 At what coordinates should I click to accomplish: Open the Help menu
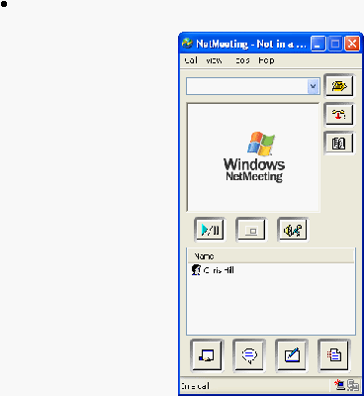point(266,60)
